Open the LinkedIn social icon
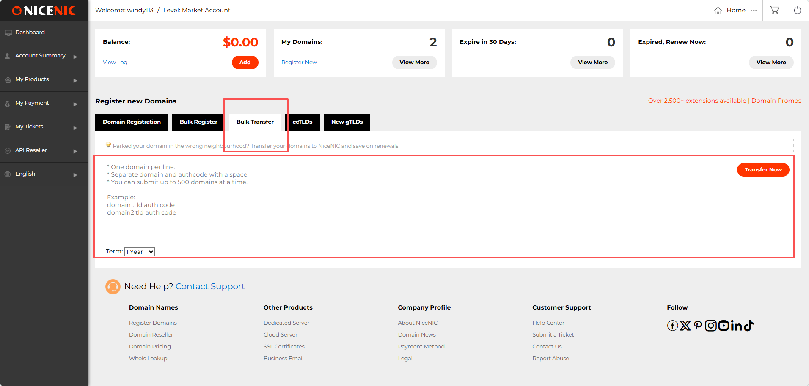Screen dimensions: 809x386 [737, 326]
